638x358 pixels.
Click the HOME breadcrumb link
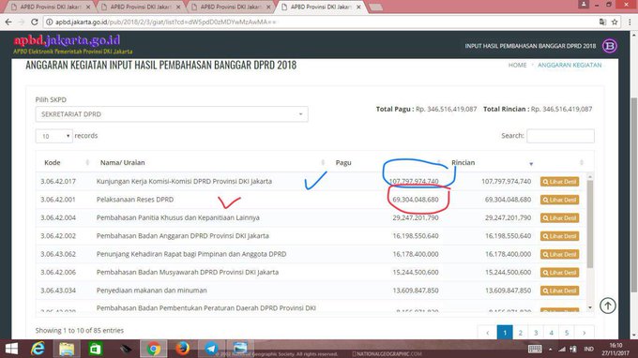pos(517,65)
